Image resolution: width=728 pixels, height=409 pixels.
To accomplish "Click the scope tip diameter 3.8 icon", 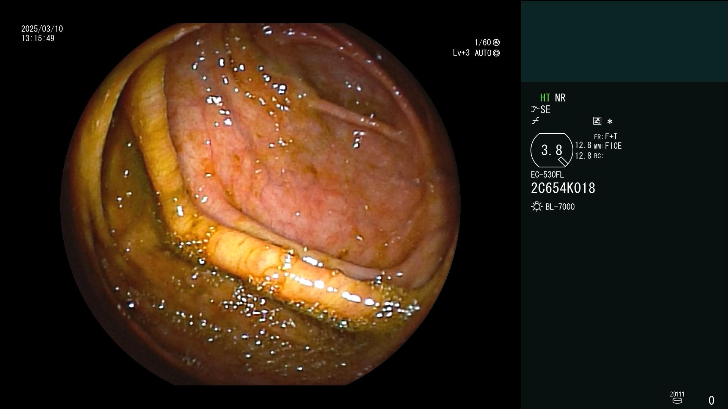I will [x=552, y=150].
